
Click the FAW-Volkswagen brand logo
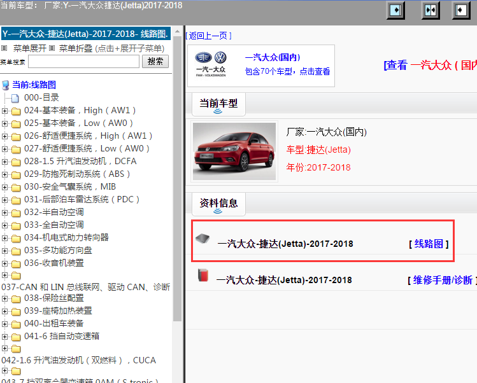click(x=211, y=64)
